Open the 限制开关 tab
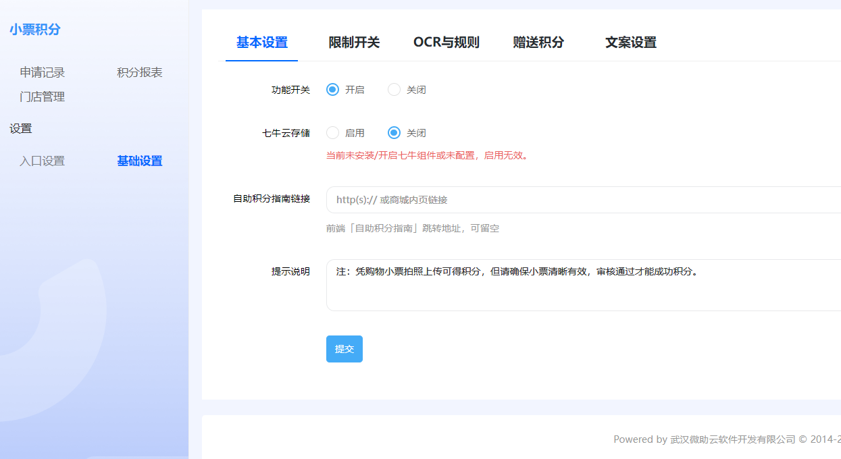The image size is (841, 459). pos(355,43)
